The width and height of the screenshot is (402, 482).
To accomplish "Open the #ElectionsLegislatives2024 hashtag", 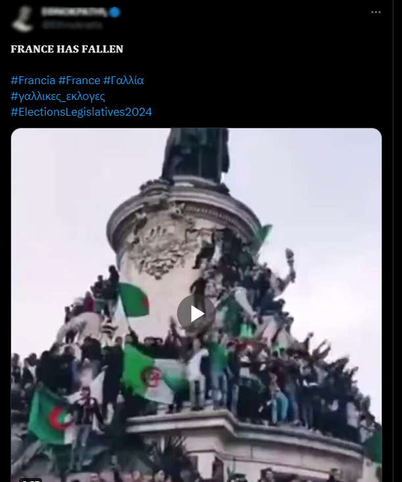I will pos(81,112).
